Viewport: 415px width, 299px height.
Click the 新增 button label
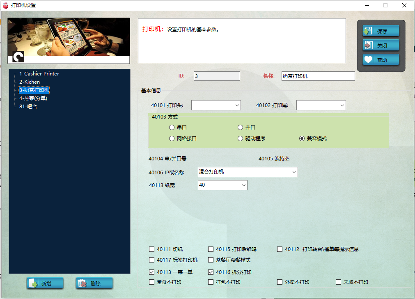point(46,284)
